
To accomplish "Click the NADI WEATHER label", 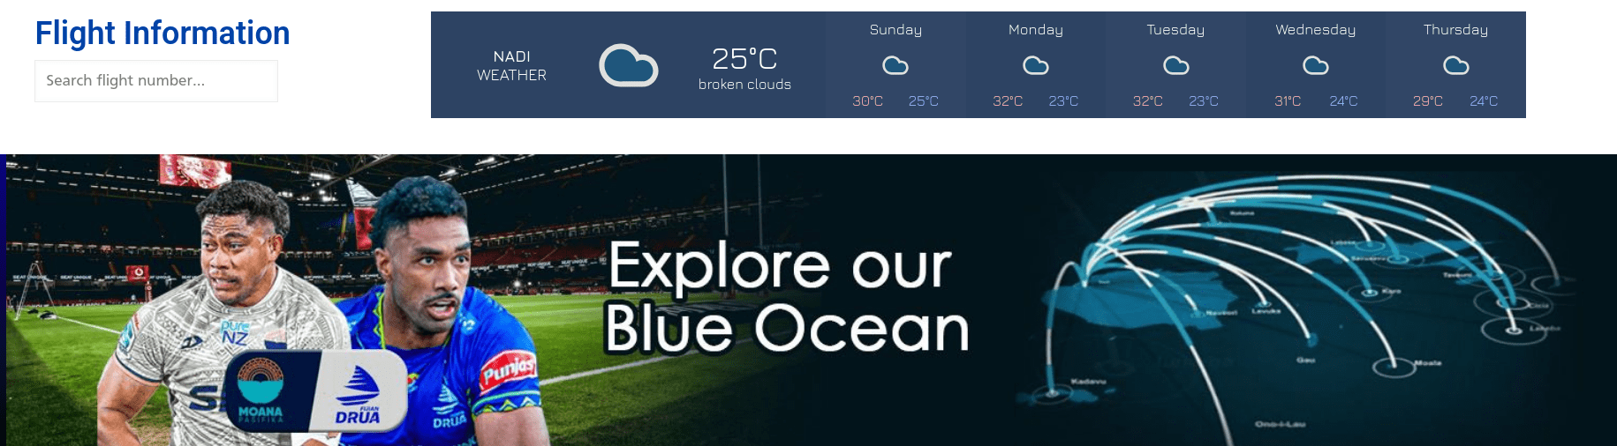I will [512, 66].
